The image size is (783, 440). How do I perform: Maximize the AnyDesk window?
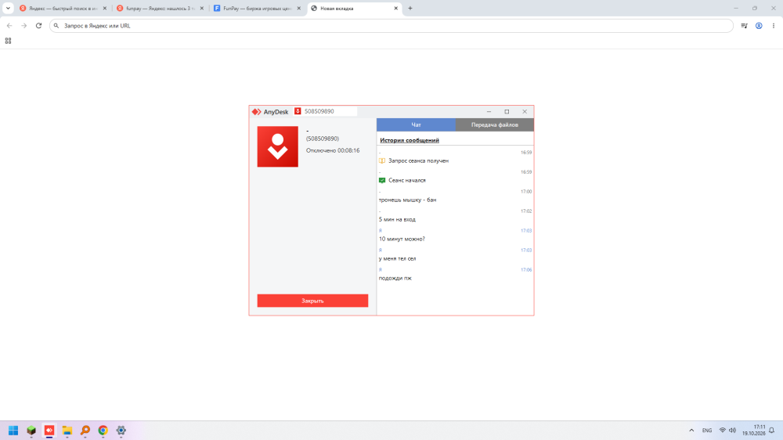(x=507, y=112)
